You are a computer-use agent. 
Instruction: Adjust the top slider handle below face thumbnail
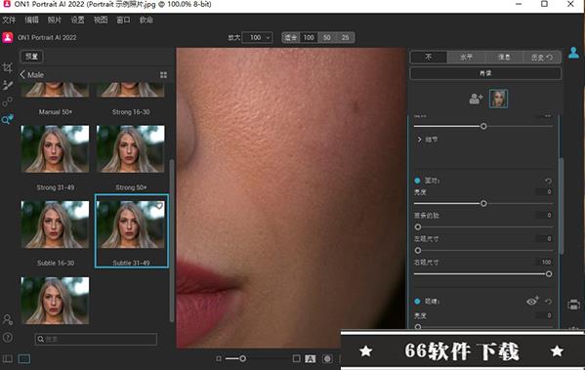pyautogui.click(x=483, y=127)
